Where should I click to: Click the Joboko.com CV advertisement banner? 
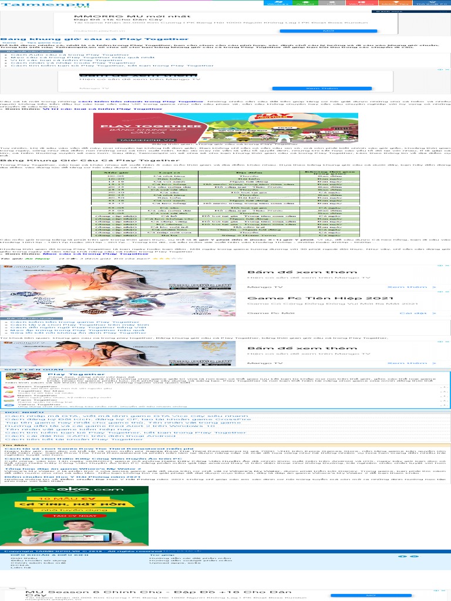(74, 516)
